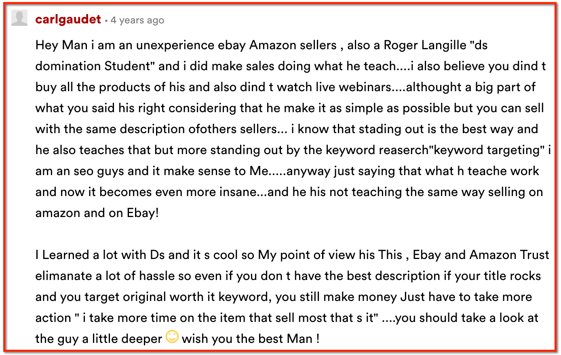This screenshot has height=355, width=561.
Task: Click 'the guy a little deeper' text
Action: tap(99, 338)
